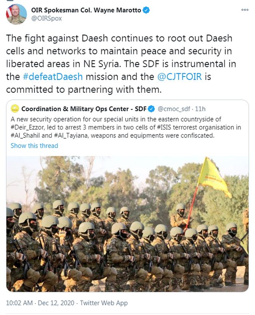Image resolution: width=255 pixels, height=315 pixels.
Task: Click the verified badge in the quoted SDF tweet
Action: tap(152, 109)
